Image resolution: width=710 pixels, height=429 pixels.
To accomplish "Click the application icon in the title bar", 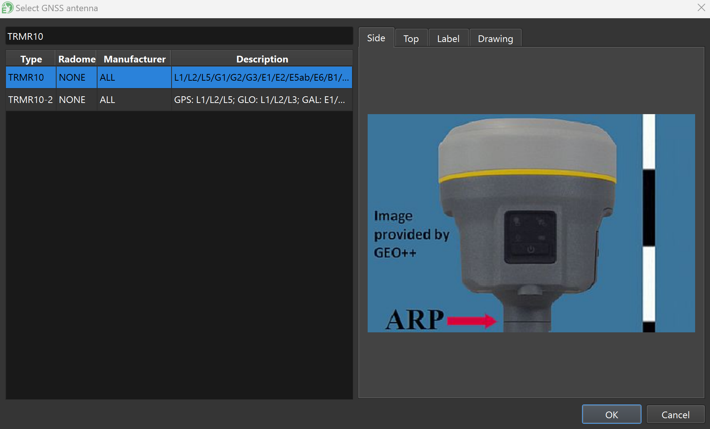I will 7,8.
